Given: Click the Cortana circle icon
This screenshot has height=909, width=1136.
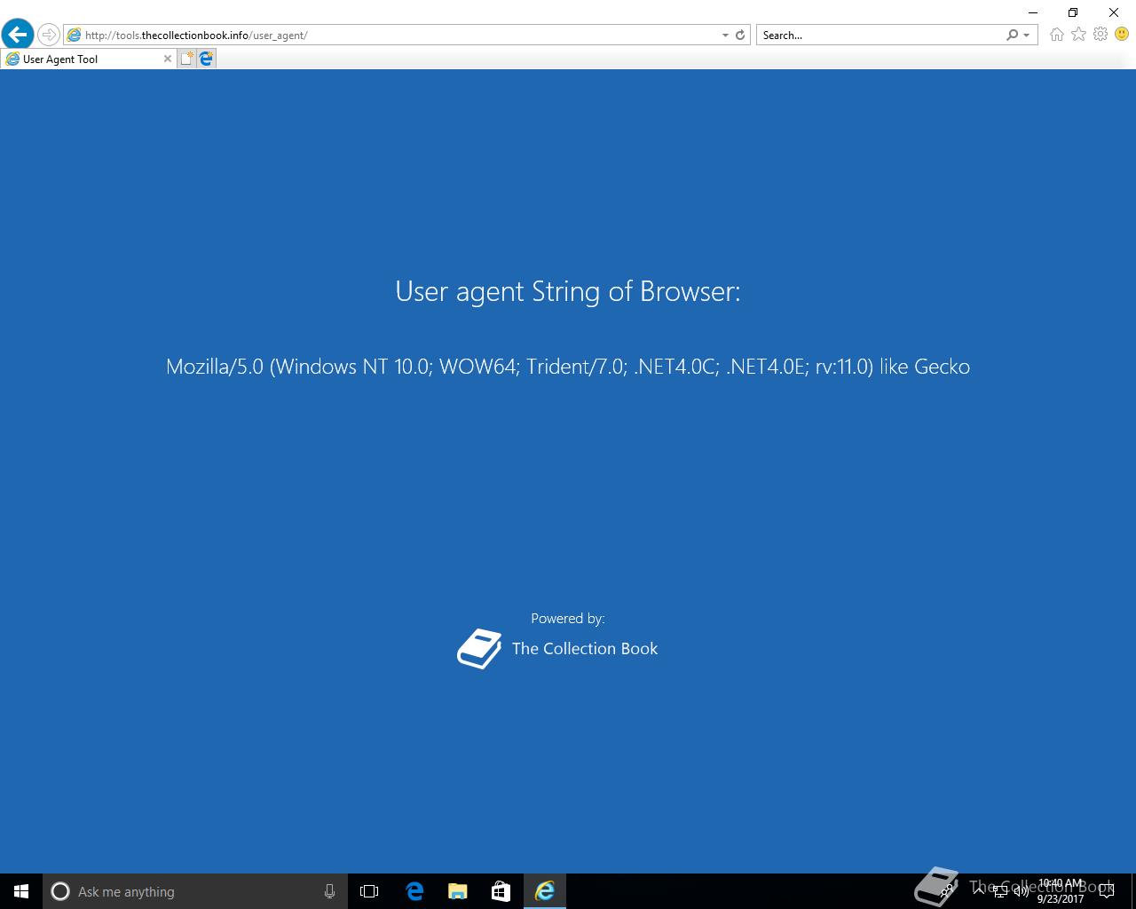Looking at the screenshot, I should [x=60, y=891].
